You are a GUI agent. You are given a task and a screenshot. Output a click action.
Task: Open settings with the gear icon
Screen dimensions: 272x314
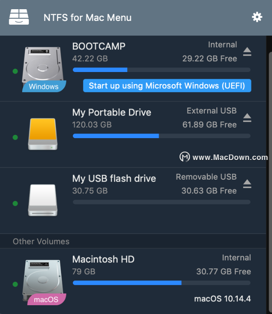click(x=257, y=17)
